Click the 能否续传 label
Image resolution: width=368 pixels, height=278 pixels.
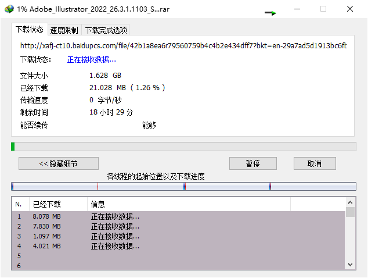[34, 125]
